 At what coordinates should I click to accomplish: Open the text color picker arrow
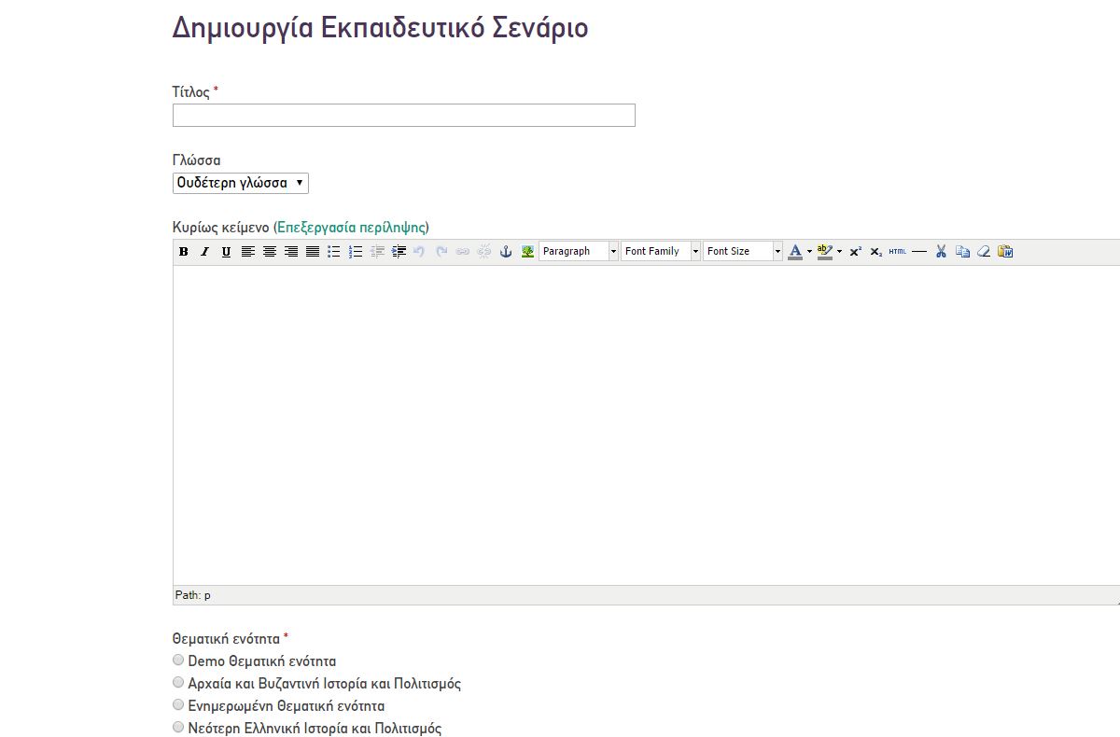point(809,252)
